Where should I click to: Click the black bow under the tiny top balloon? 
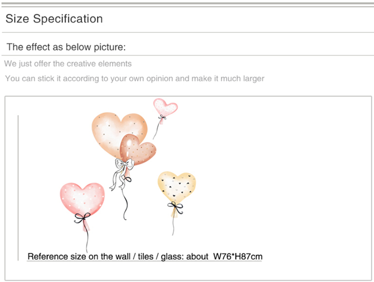(162, 117)
